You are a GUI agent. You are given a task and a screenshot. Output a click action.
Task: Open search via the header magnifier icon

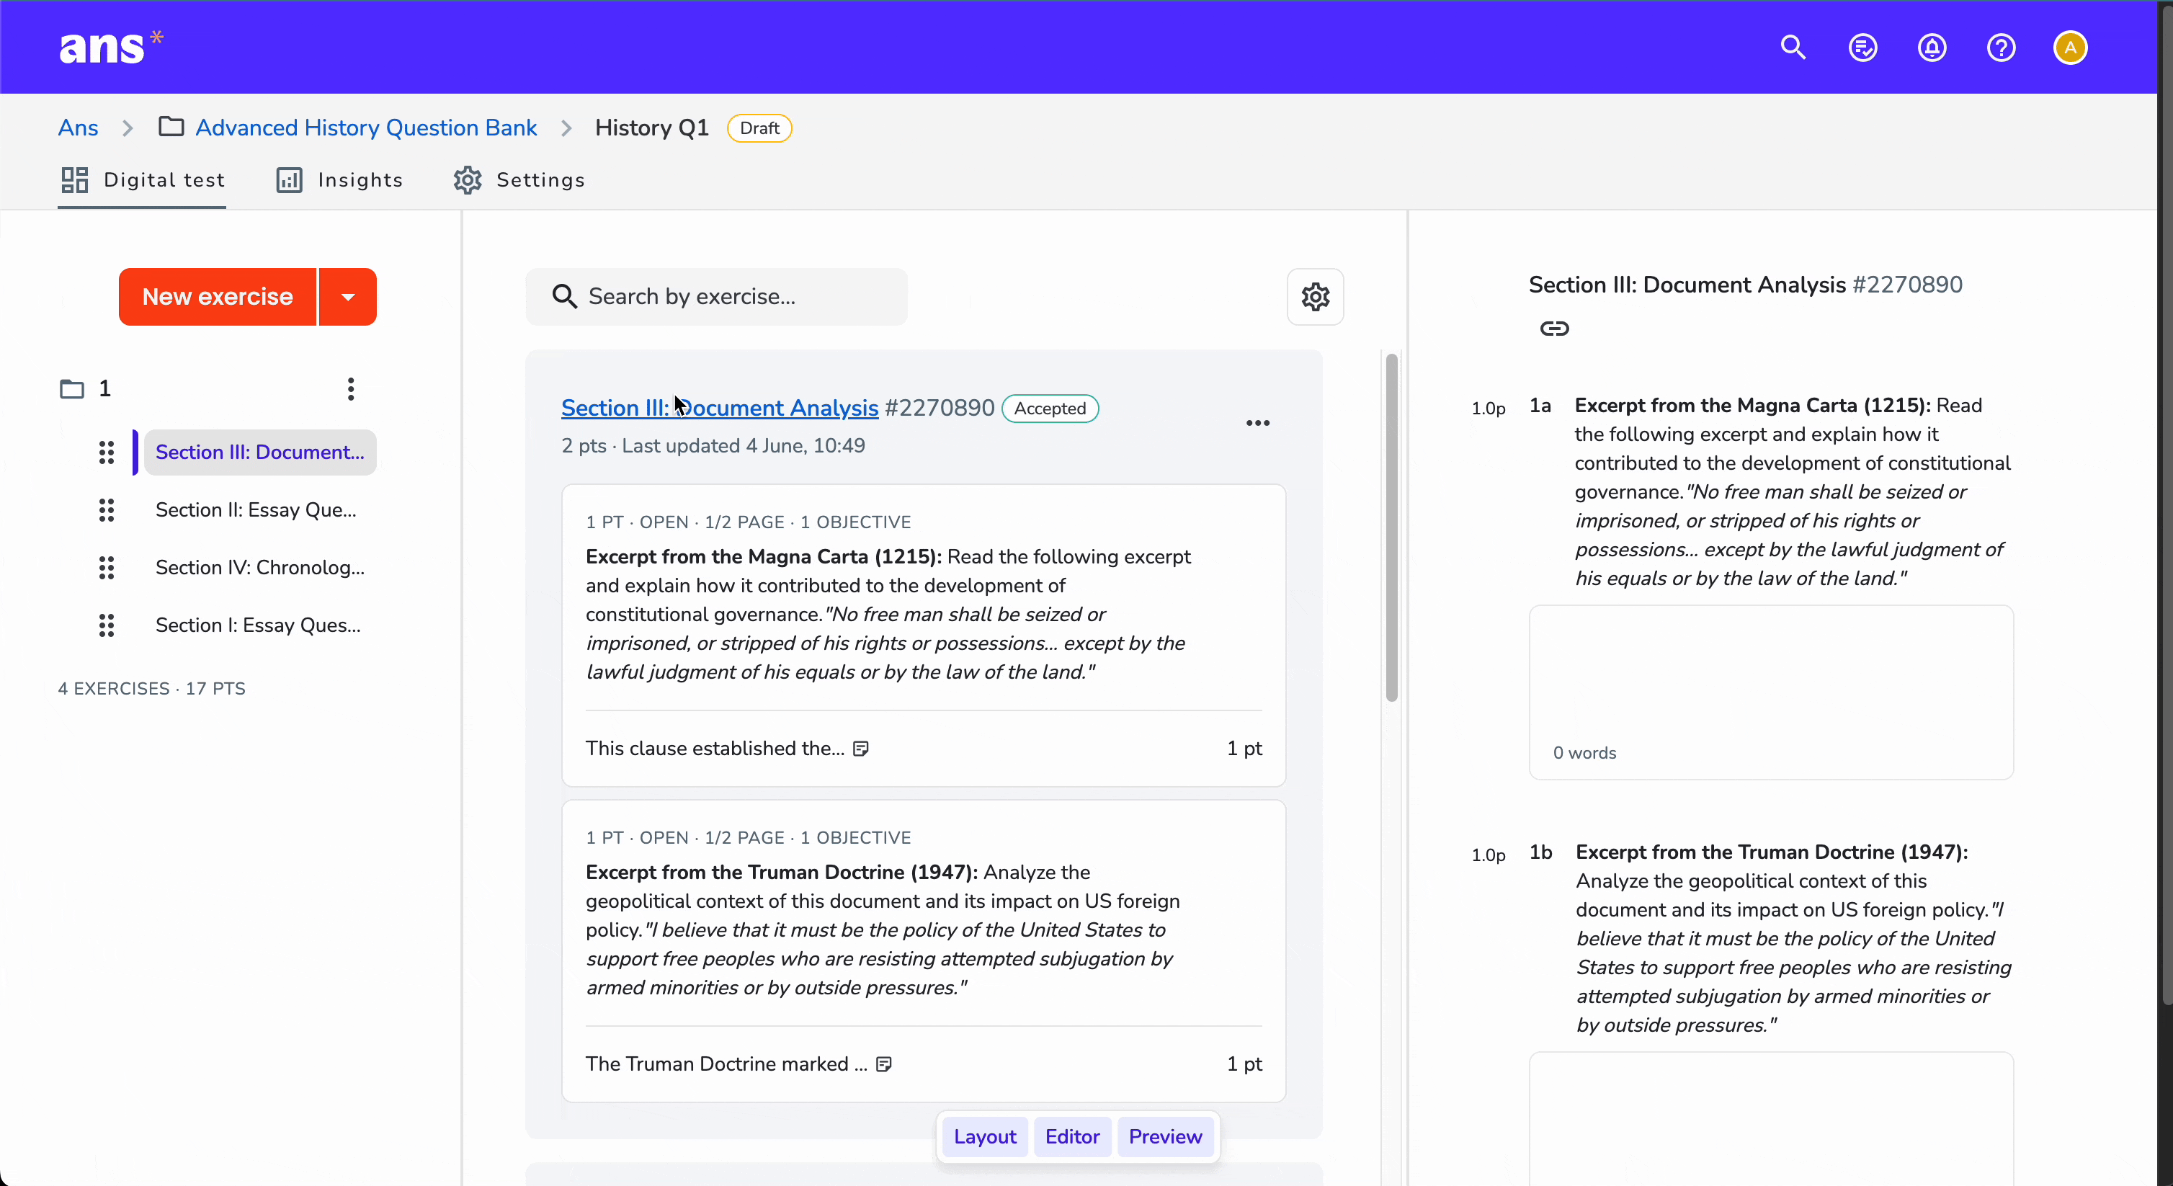pyautogui.click(x=1793, y=48)
